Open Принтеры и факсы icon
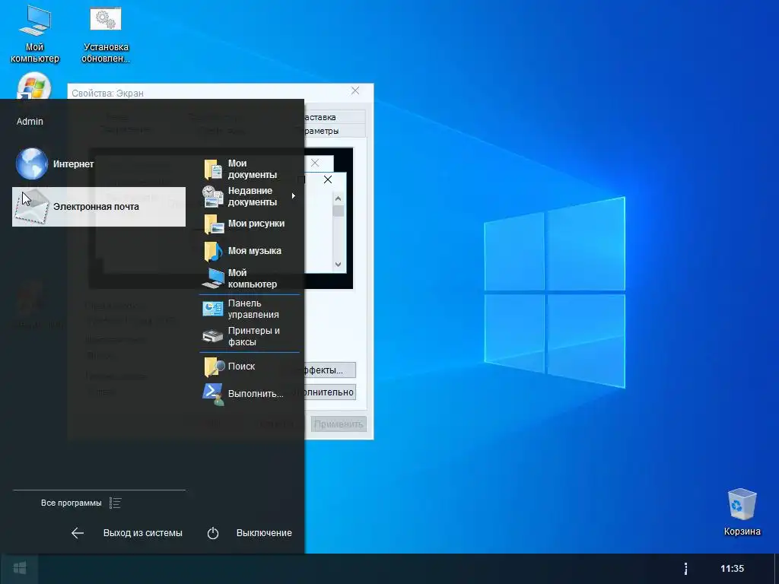Image resolution: width=779 pixels, height=584 pixels. pos(213,336)
